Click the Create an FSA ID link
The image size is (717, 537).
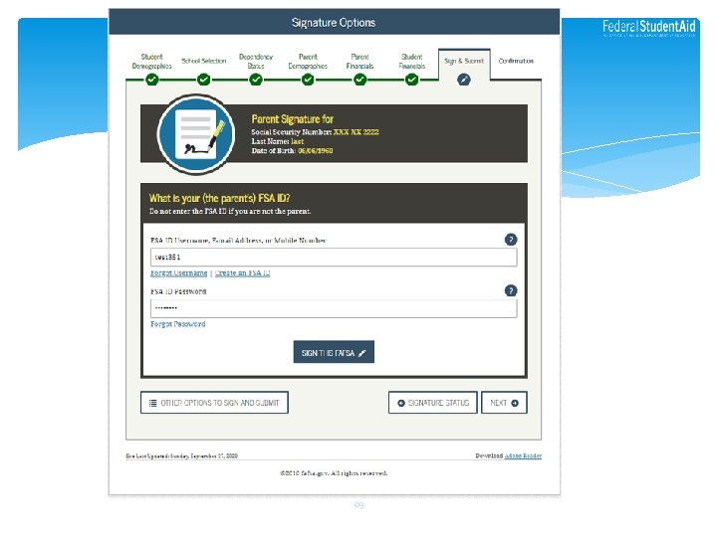(x=242, y=273)
